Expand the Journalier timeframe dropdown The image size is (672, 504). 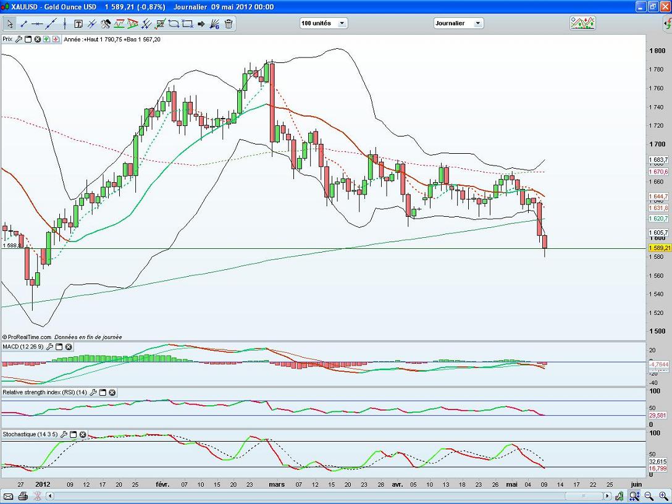458,23
